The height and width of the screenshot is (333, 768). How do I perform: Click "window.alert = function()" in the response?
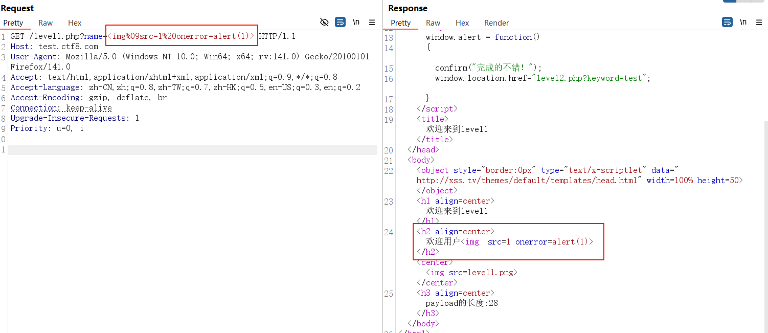coord(483,37)
